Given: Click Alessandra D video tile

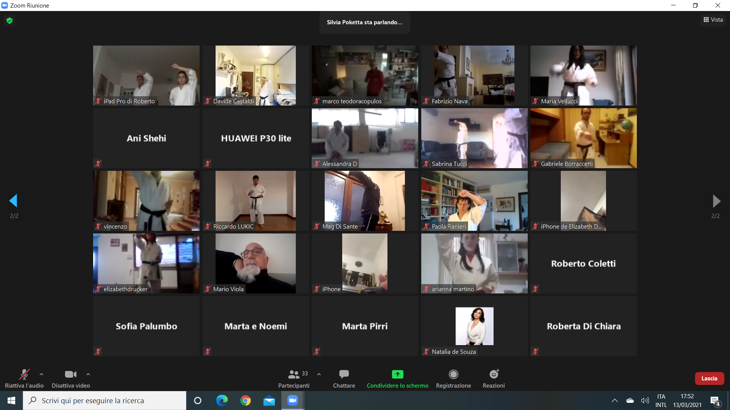Looking at the screenshot, I should (x=365, y=138).
